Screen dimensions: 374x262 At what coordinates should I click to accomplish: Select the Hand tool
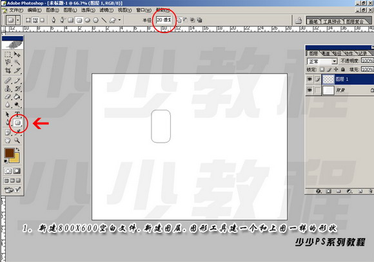(8, 140)
